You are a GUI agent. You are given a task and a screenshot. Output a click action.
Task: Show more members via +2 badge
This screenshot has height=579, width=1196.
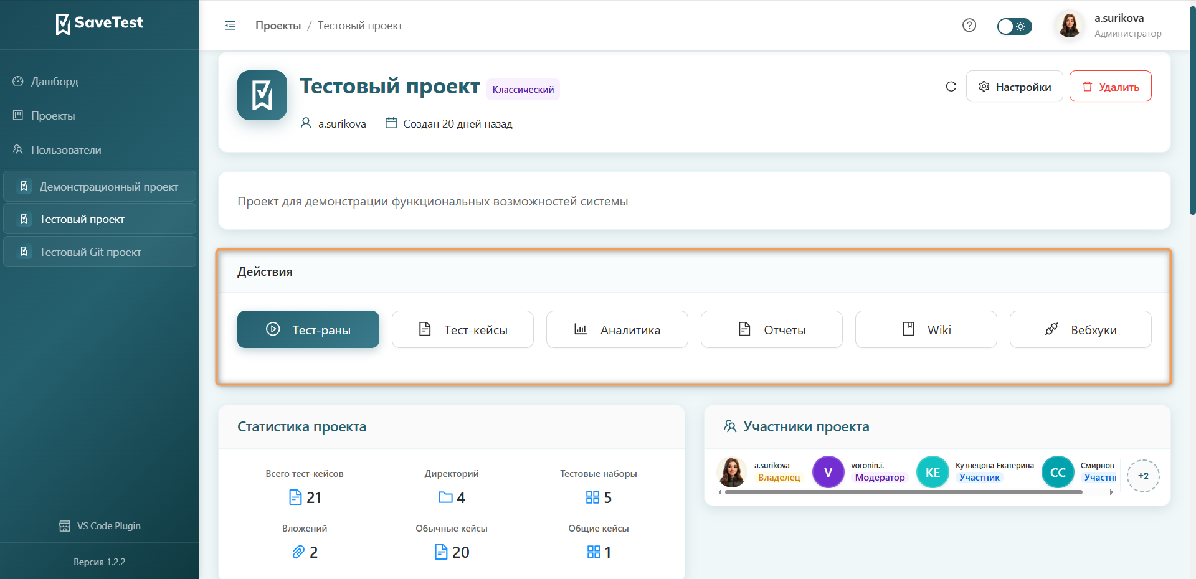point(1143,476)
